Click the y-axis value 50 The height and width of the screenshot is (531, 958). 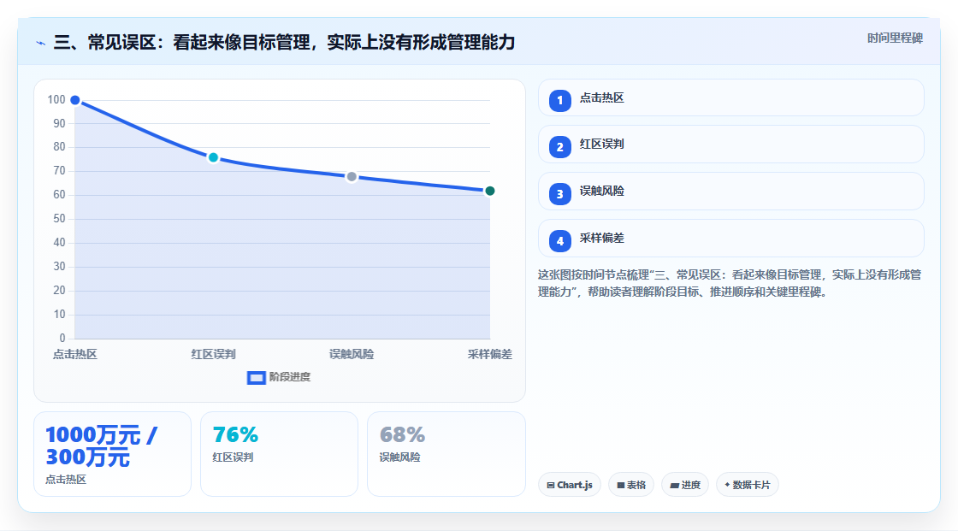pyautogui.click(x=59, y=219)
